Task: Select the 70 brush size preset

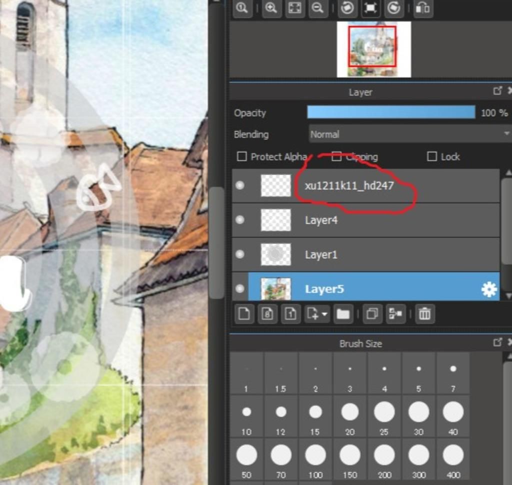Action: [x=281, y=459]
